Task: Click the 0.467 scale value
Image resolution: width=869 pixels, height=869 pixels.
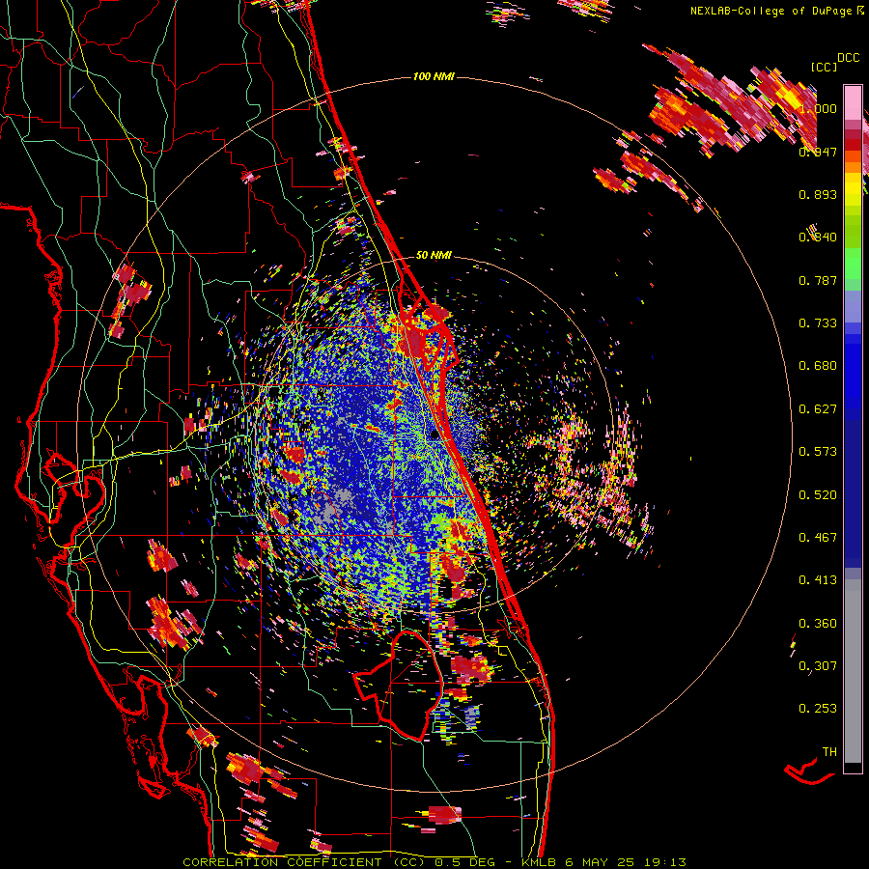Action: pos(818,538)
